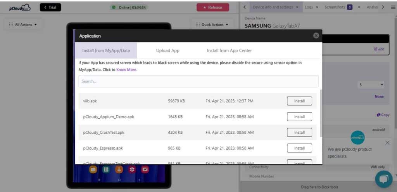397x192 pixels.
Task: Switch to Install from MyApp/Data tab
Action: [x=106, y=51]
